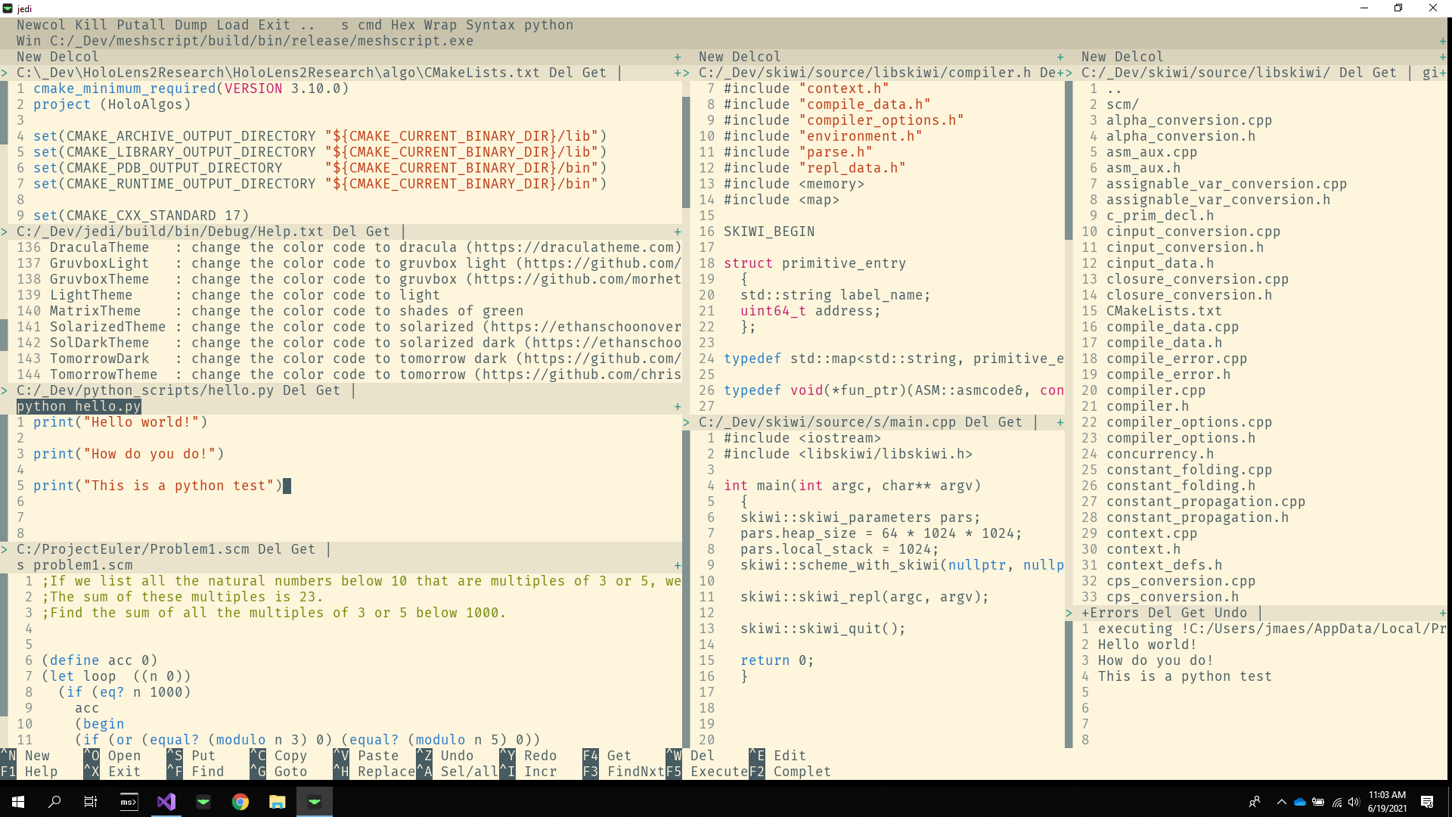Screen dimensions: 1452x817
Task: Click Putall in the top command bar
Action: click(x=141, y=25)
